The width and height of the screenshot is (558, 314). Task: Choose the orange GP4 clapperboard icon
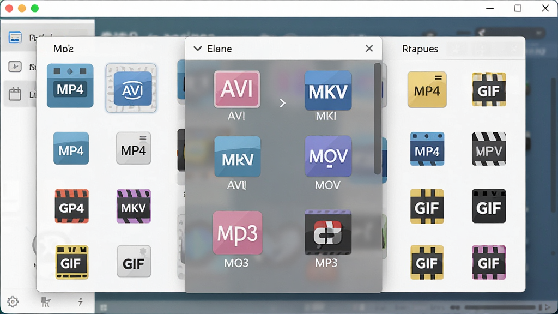pos(71,206)
